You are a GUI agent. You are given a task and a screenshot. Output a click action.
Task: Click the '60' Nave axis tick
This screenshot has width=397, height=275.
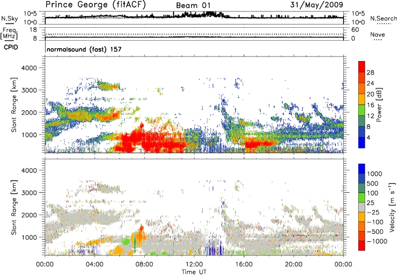click(355, 30)
